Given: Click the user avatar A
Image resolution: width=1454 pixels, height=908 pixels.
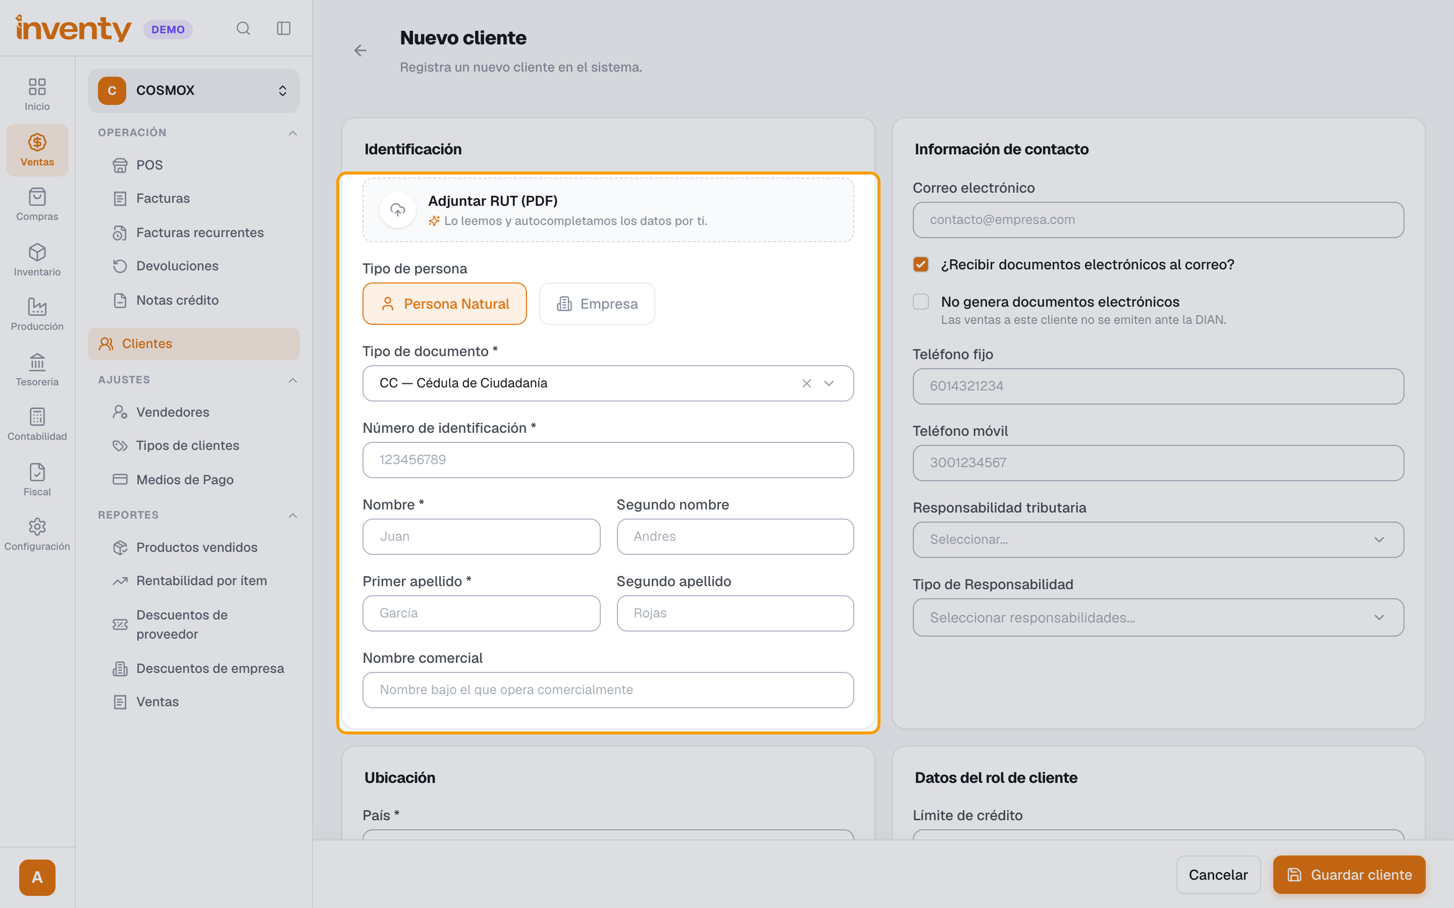Looking at the screenshot, I should 37,877.
